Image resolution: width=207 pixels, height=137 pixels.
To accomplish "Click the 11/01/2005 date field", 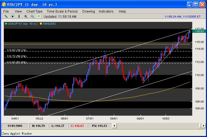I will [x=15, y=126].
